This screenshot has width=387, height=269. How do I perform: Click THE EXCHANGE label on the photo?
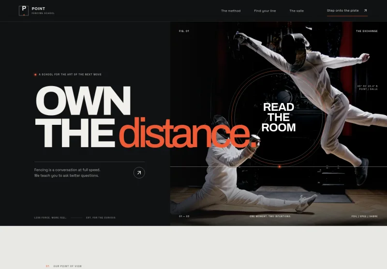tap(367, 31)
